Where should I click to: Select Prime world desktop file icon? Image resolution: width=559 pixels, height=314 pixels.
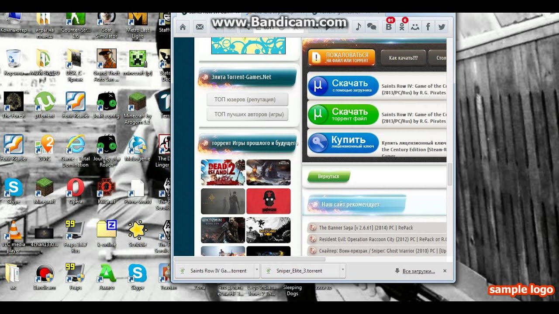click(138, 191)
